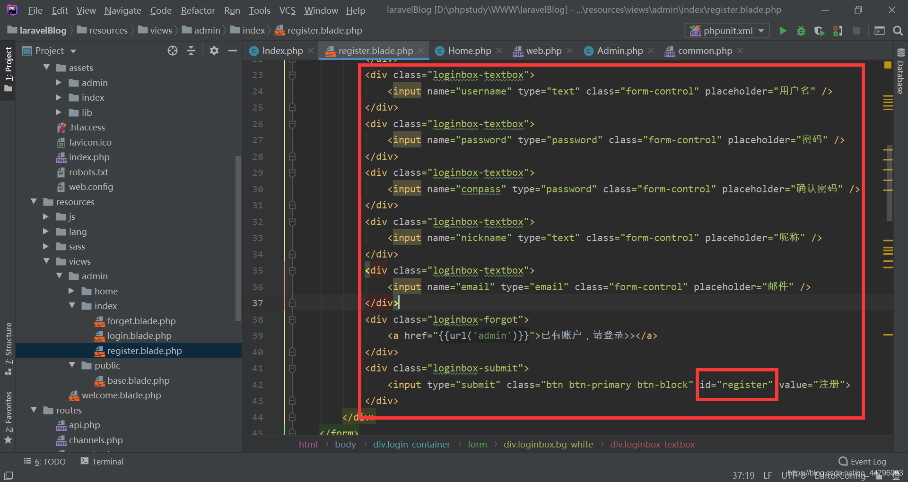Click the yellow inspection status indicator
Viewport: 908px width, 482px height.
888,65
